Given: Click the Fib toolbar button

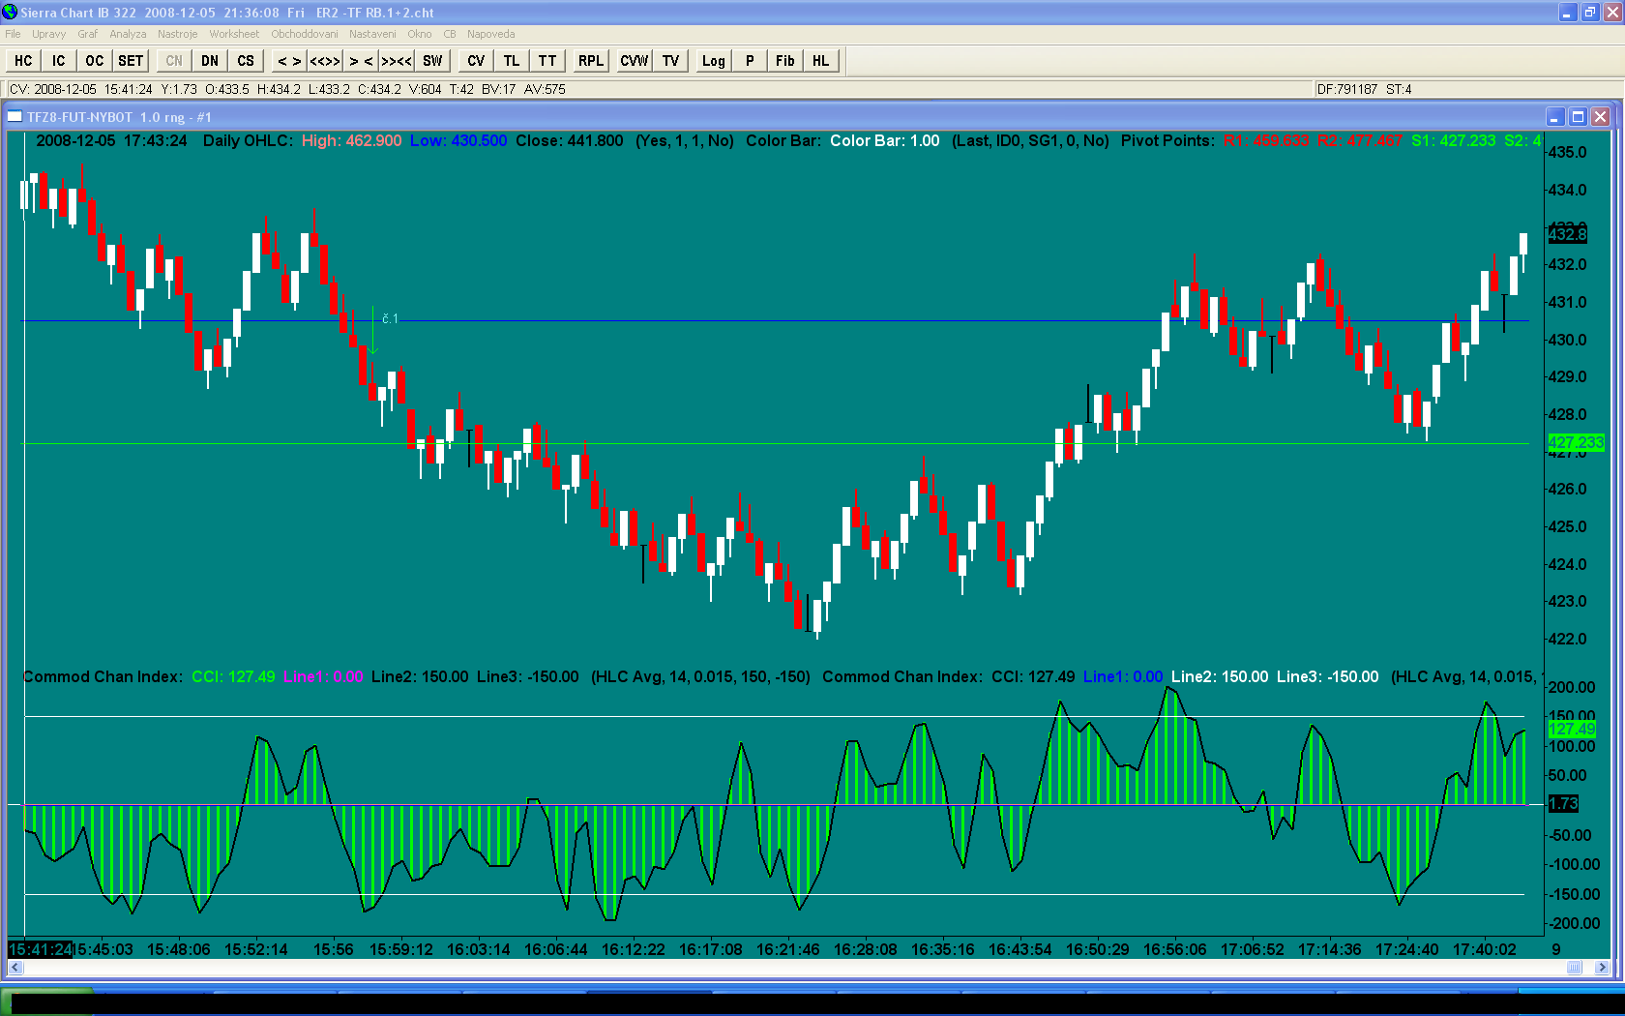Looking at the screenshot, I should [x=784, y=61].
